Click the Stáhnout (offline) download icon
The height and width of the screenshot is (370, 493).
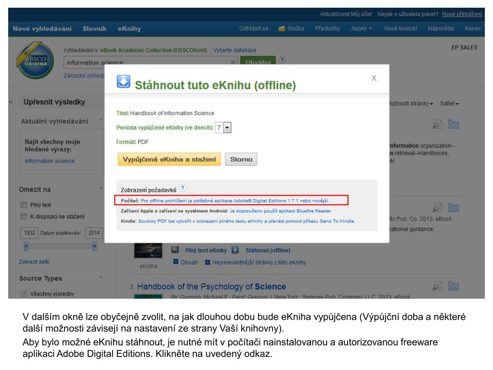(x=235, y=250)
